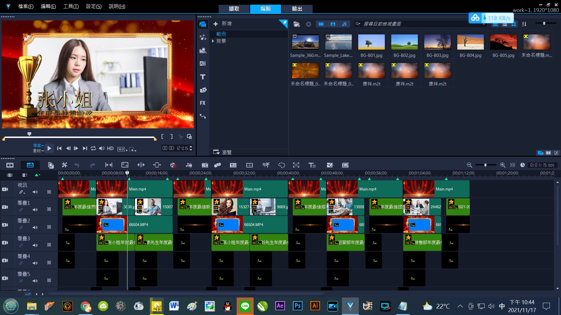Image resolution: width=561 pixels, height=315 pixels.
Task: Toggle repeat playback loop button
Action: [93, 148]
